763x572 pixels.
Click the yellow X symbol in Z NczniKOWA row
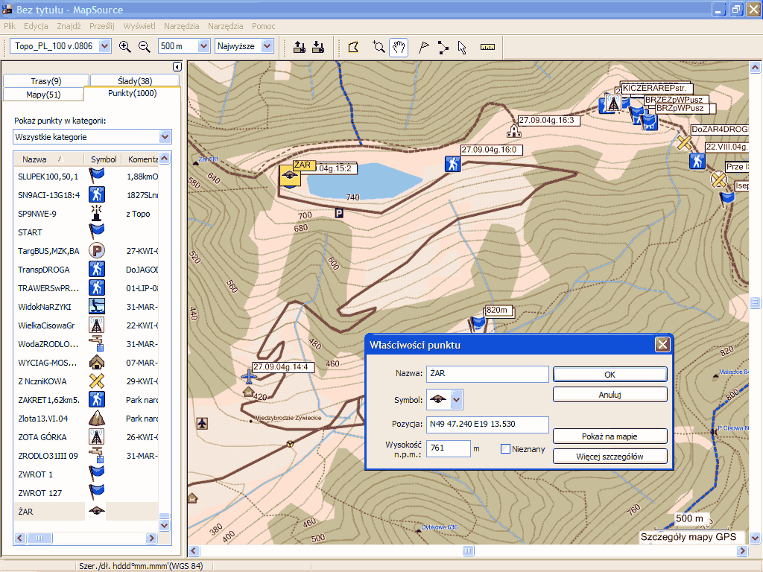pyautogui.click(x=97, y=381)
